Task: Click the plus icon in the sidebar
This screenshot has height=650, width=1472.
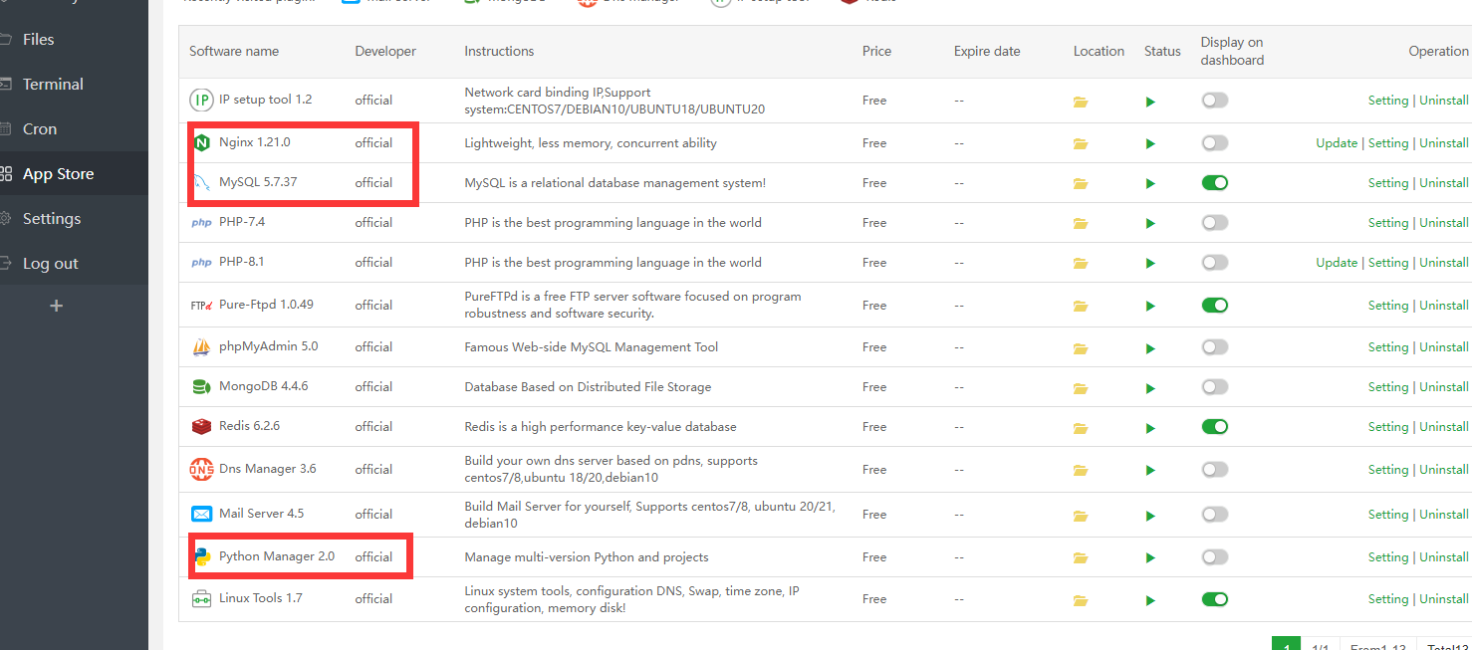Action: pos(56,306)
